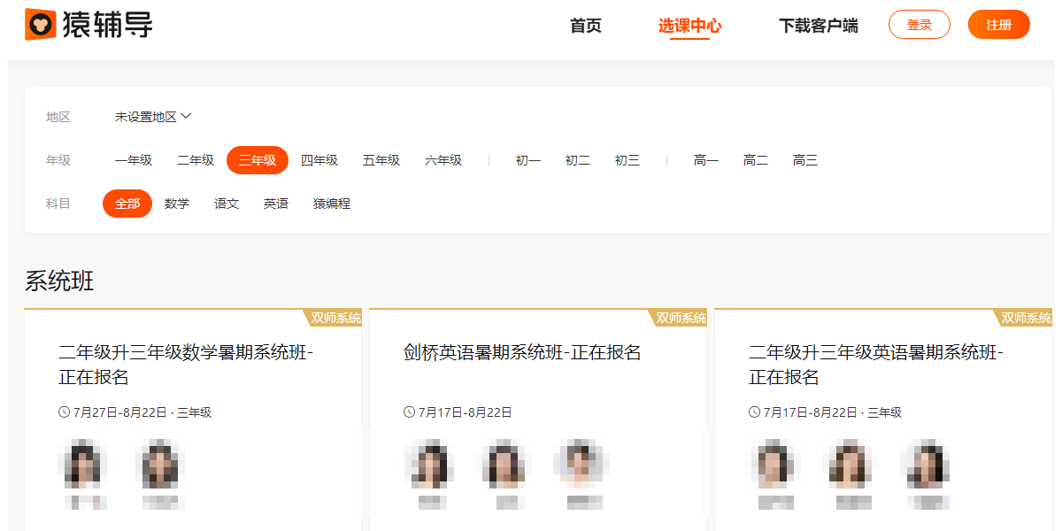The image size is (1062, 531).
Task: Click the 年级 filter label
Action: click(58, 160)
